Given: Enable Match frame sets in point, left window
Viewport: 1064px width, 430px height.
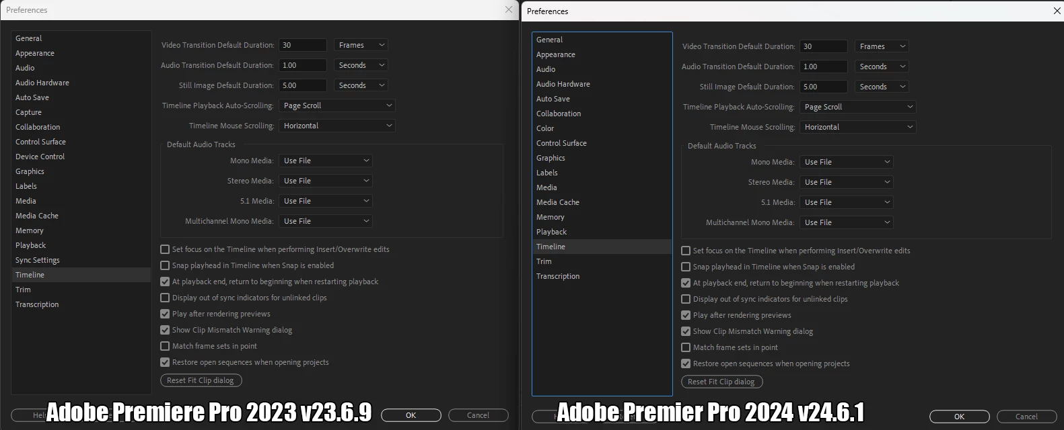Looking at the screenshot, I should (165, 346).
